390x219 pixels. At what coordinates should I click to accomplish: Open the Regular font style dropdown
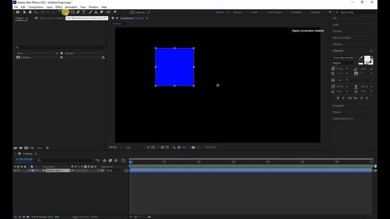[344, 63]
